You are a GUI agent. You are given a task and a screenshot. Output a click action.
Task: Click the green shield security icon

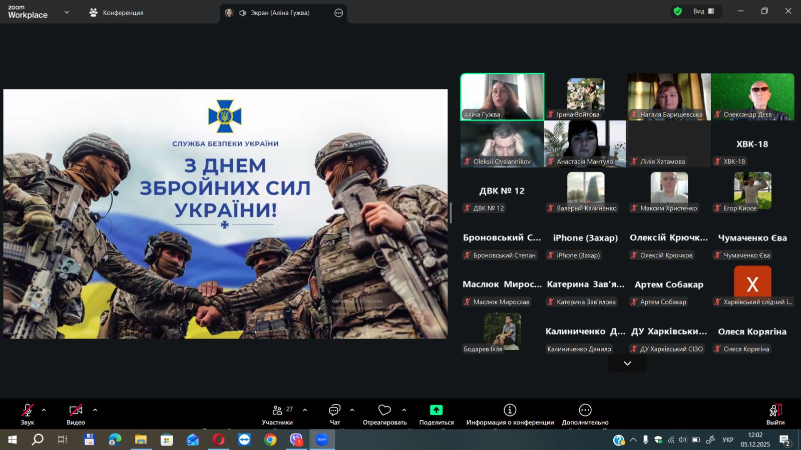pyautogui.click(x=678, y=11)
